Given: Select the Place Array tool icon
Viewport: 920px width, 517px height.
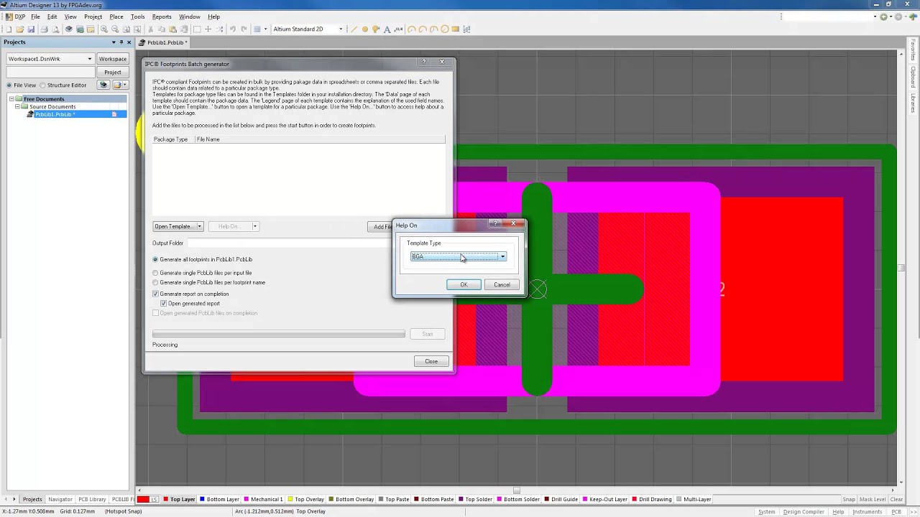Looking at the screenshot, I should tap(466, 29).
